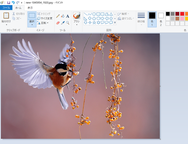The width and height of the screenshot is (188, 144).
Task: Click the Undo arrow in title bar
Action: point(13,3)
